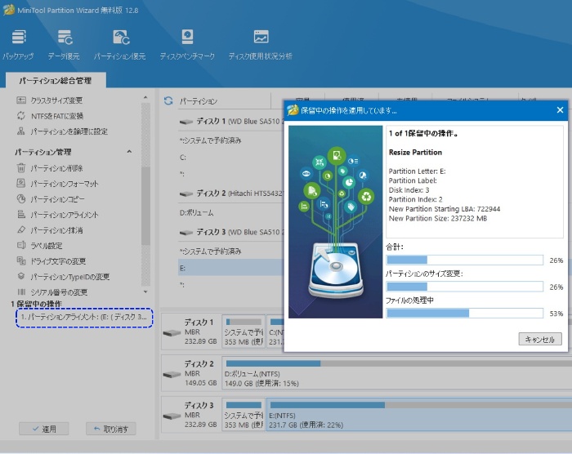Click the ラベル設定 icon
Viewport: 572px width, 454px height.
click(x=21, y=246)
